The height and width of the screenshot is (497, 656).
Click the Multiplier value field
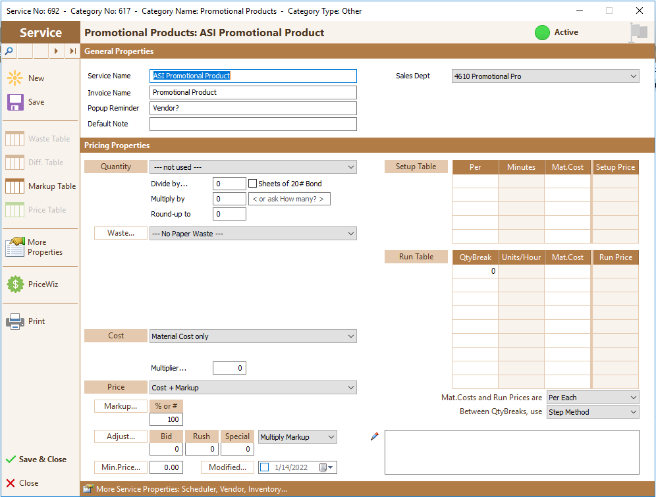click(x=229, y=368)
